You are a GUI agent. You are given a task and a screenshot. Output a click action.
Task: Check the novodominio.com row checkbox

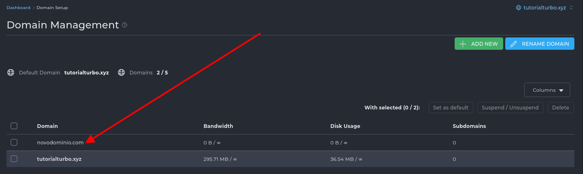coord(14,142)
